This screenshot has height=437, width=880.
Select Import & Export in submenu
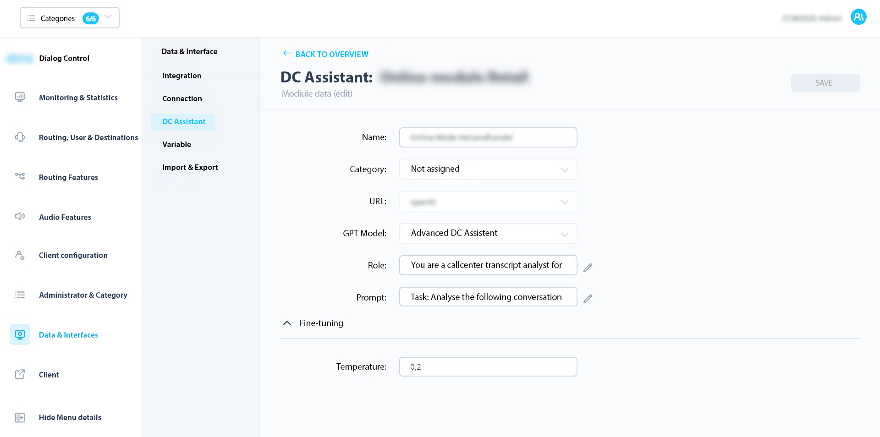(x=190, y=167)
